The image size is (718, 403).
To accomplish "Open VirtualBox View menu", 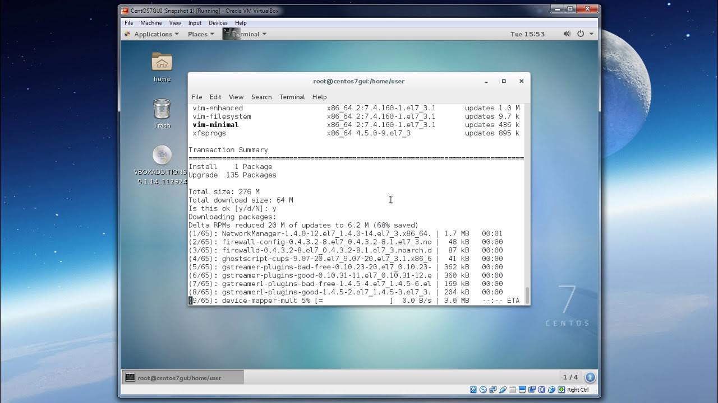I will (x=175, y=23).
